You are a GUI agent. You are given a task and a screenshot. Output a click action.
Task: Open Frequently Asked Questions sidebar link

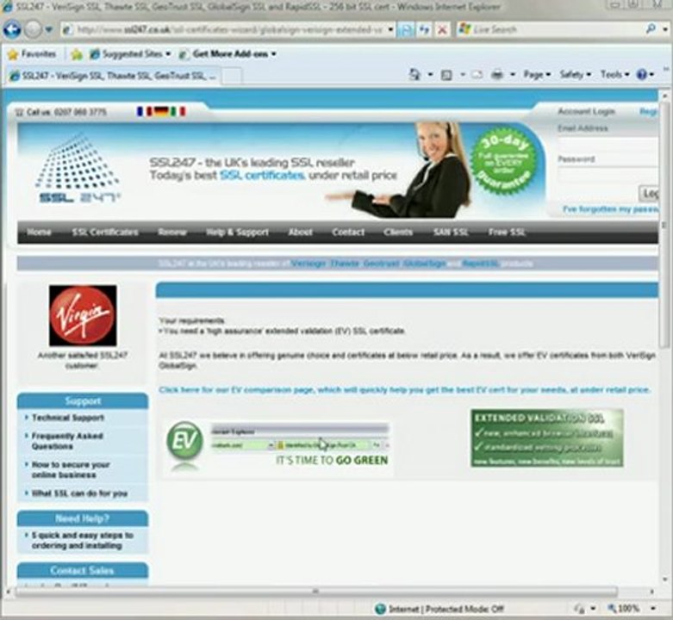[67, 441]
